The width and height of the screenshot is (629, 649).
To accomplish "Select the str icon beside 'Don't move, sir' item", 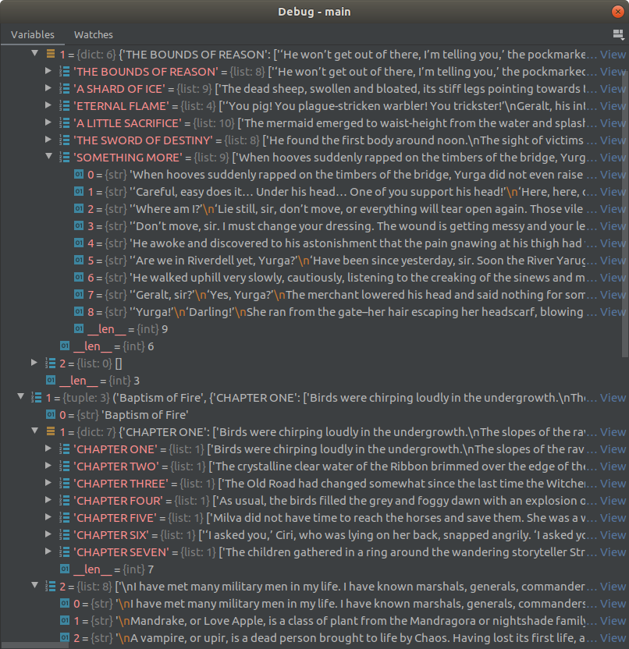I will (79, 225).
